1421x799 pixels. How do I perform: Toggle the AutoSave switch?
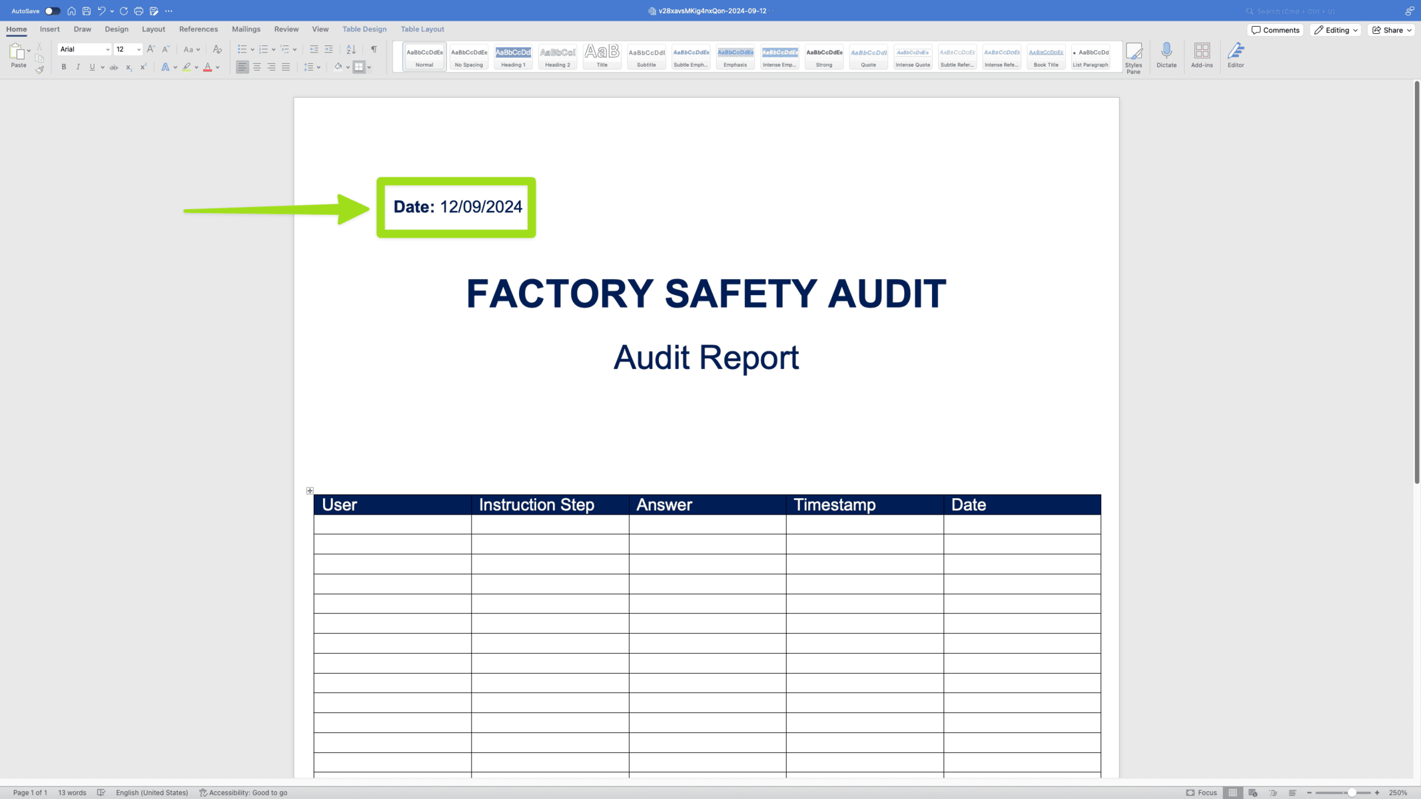tap(53, 11)
